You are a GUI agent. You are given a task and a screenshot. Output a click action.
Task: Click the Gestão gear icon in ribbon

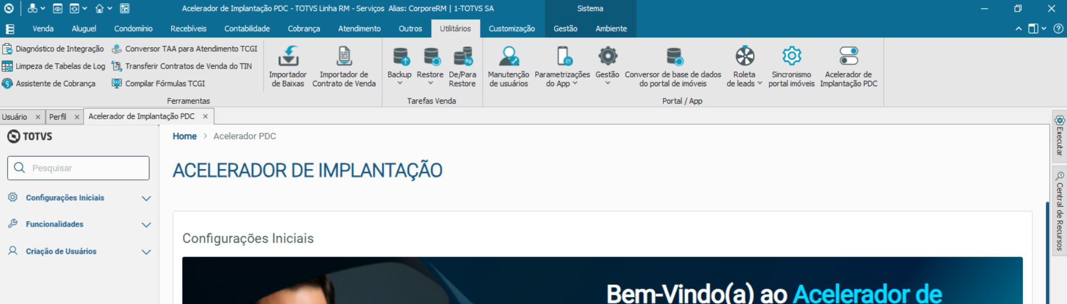608,56
